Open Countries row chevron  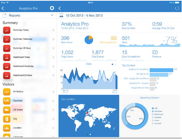[x=53, y=101]
